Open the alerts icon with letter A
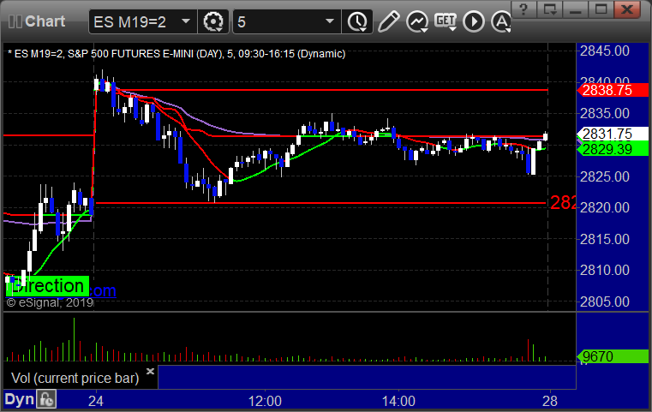Viewport: 652px width, 412px height. coord(501,21)
